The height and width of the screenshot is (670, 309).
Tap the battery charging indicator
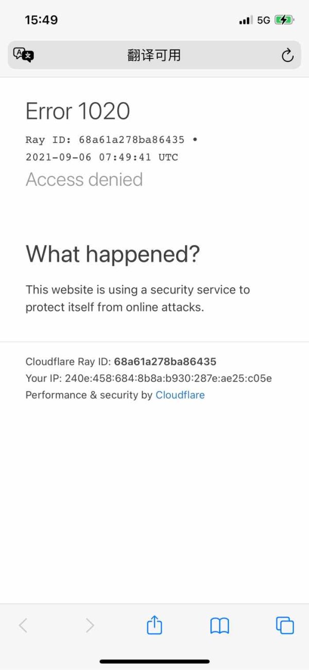click(x=284, y=20)
